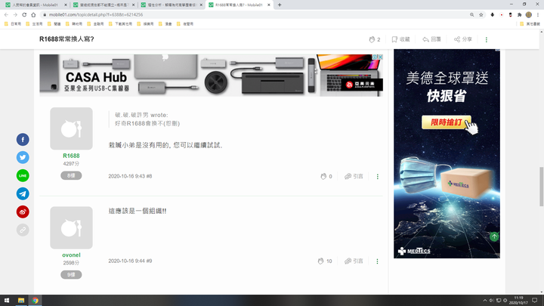Bookmark this page with star icon
Viewport: 544px width, 306px height.
[481, 14]
